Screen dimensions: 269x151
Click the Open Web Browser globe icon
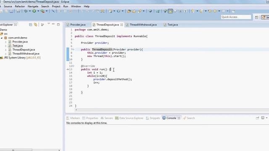150,11
